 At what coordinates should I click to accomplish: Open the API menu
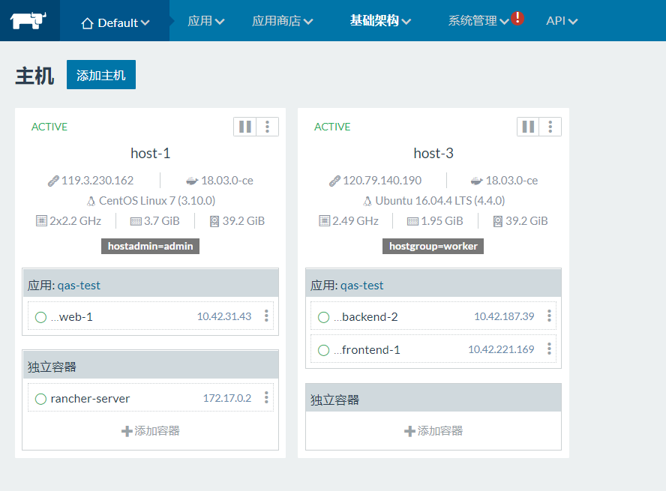[562, 21]
